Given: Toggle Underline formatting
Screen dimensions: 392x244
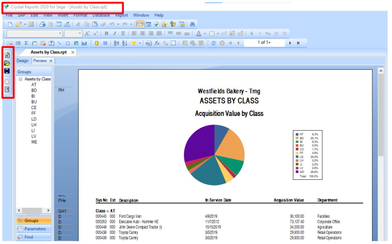Looking at the screenshot, I should (123, 33).
